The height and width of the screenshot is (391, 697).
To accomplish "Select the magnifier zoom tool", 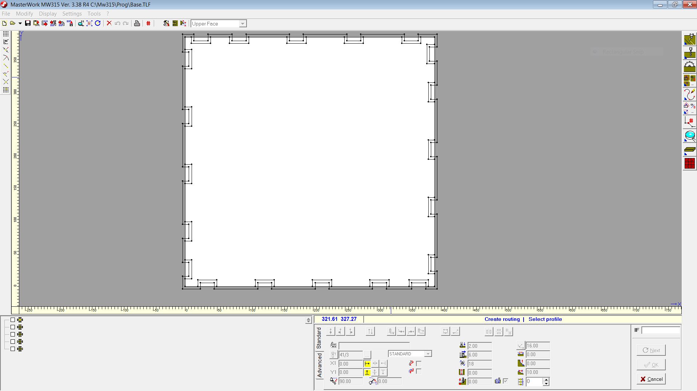I will point(690,136).
